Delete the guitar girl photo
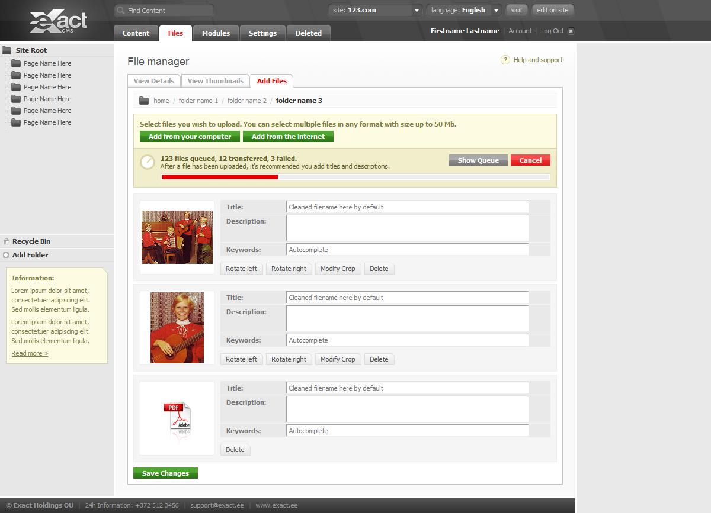 click(379, 359)
